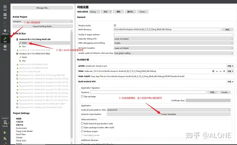Expand details for the Make step
The image size is (237, 145).
pos(230,71)
